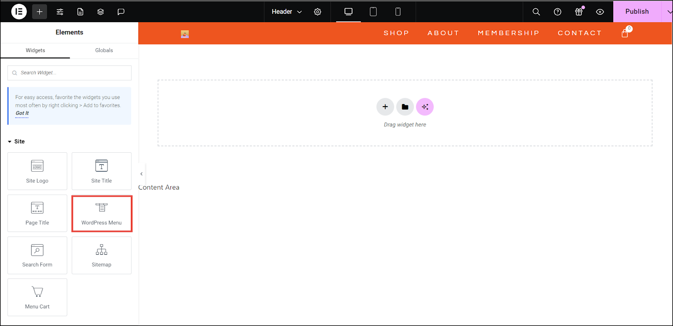Open the AI build sparkle button

(425, 107)
